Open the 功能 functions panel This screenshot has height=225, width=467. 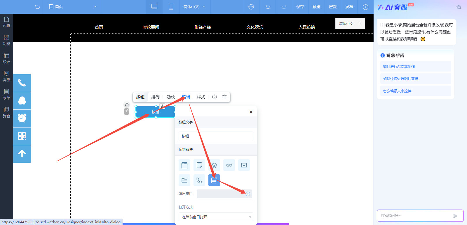click(6, 40)
